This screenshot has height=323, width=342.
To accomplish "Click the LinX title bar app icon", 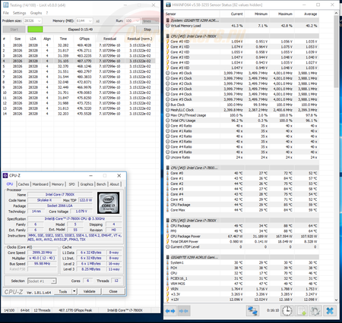I will click(5, 5).
